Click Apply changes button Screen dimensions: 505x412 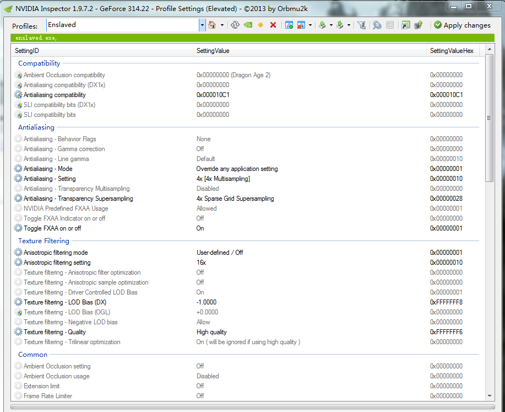pos(462,25)
